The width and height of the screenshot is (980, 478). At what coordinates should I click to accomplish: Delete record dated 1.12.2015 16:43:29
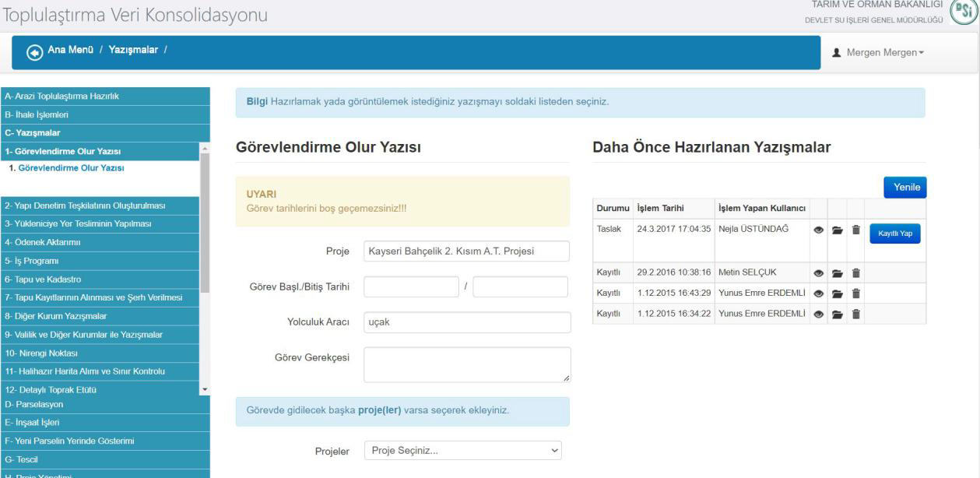pyautogui.click(x=855, y=293)
